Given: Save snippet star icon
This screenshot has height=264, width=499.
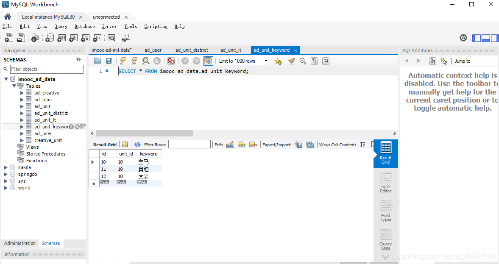Looking at the screenshot, I should [x=278, y=61].
